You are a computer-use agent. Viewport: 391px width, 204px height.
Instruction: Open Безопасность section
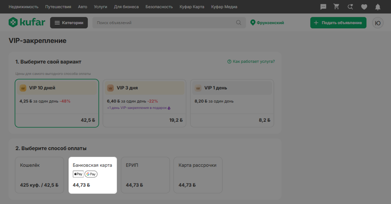tap(159, 7)
